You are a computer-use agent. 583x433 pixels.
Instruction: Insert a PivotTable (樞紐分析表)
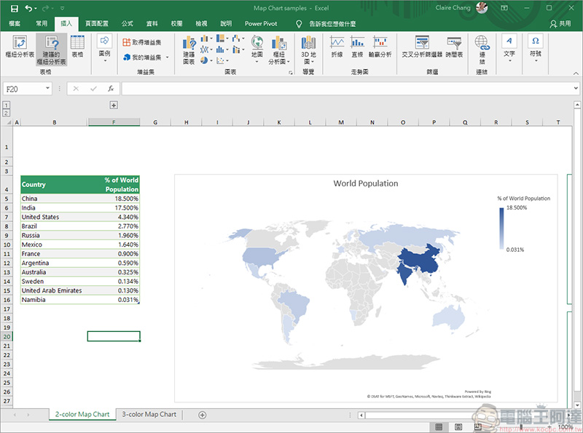coord(20,47)
